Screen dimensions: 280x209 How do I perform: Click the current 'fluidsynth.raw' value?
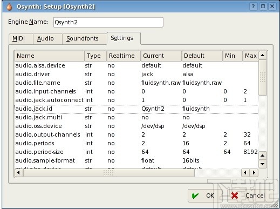point(161,83)
